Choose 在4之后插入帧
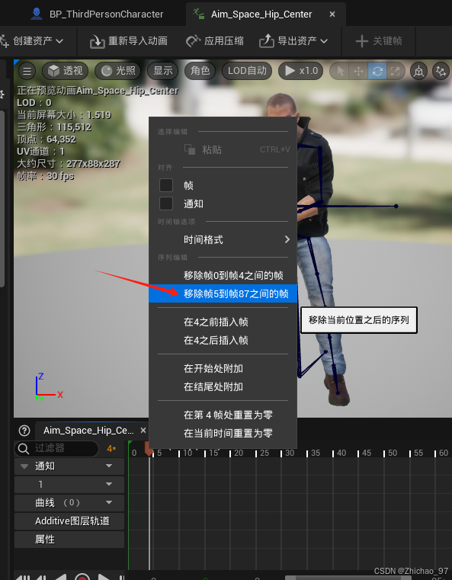Image resolution: width=452 pixels, height=580 pixels. coord(223,341)
